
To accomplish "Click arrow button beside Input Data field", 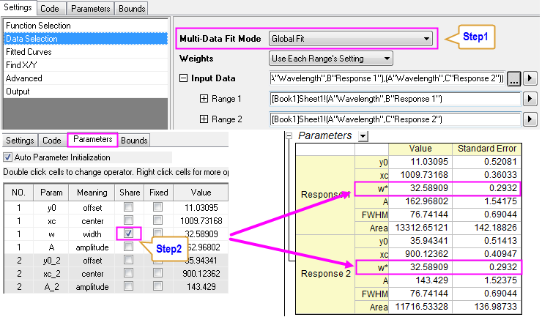I will [x=531, y=78].
